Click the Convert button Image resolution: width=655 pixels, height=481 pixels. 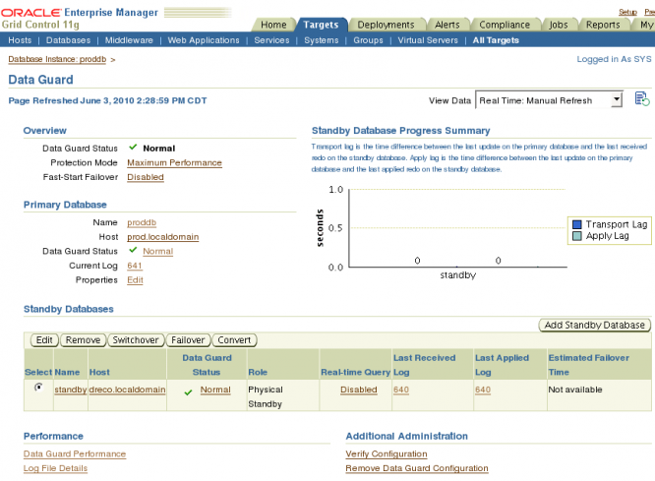[234, 340]
